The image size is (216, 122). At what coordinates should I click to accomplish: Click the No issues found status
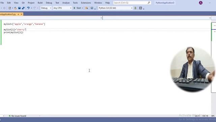19,116
